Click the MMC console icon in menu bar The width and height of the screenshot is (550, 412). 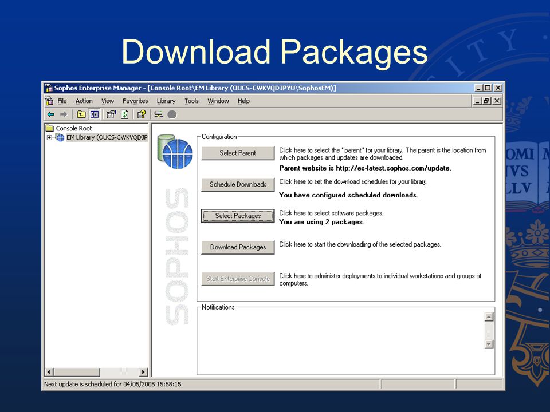click(49, 101)
